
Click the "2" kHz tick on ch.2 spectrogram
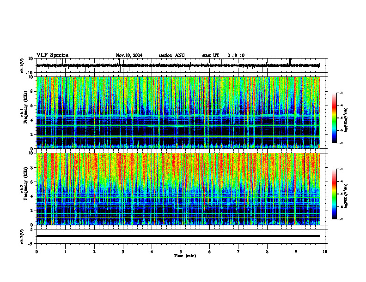(x=32, y=211)
